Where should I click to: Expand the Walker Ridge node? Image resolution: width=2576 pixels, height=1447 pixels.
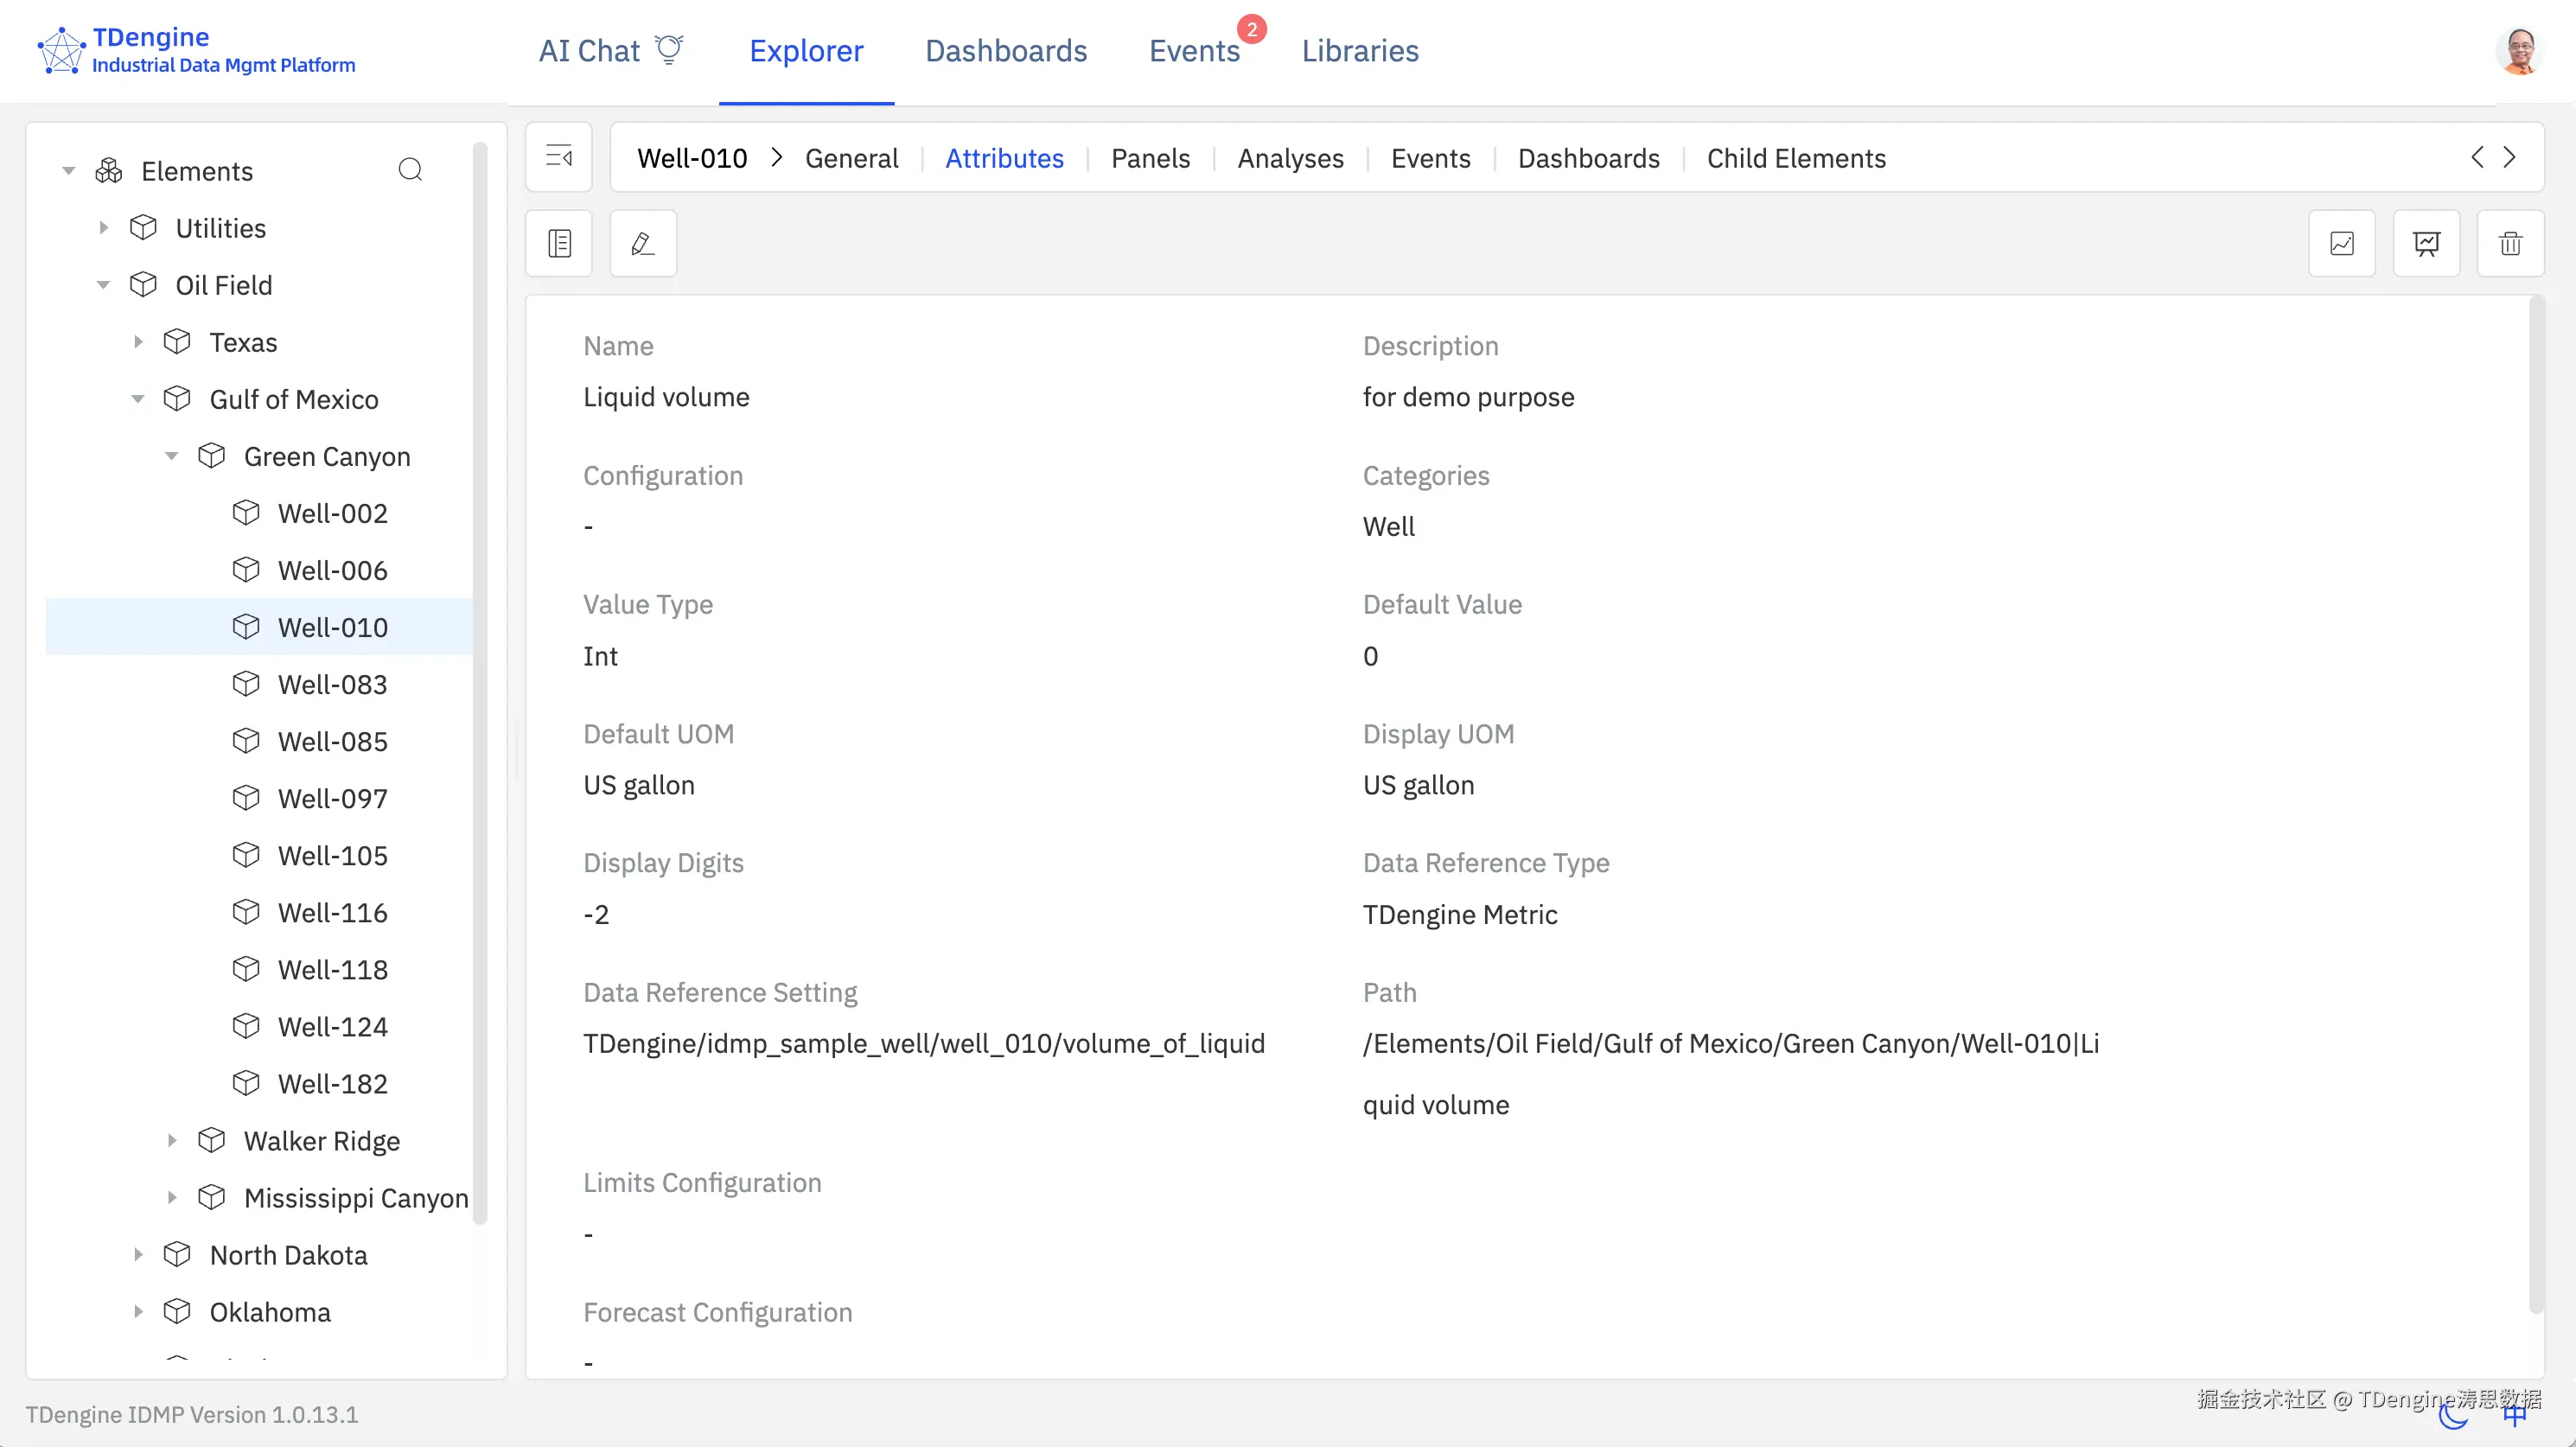172,1140
